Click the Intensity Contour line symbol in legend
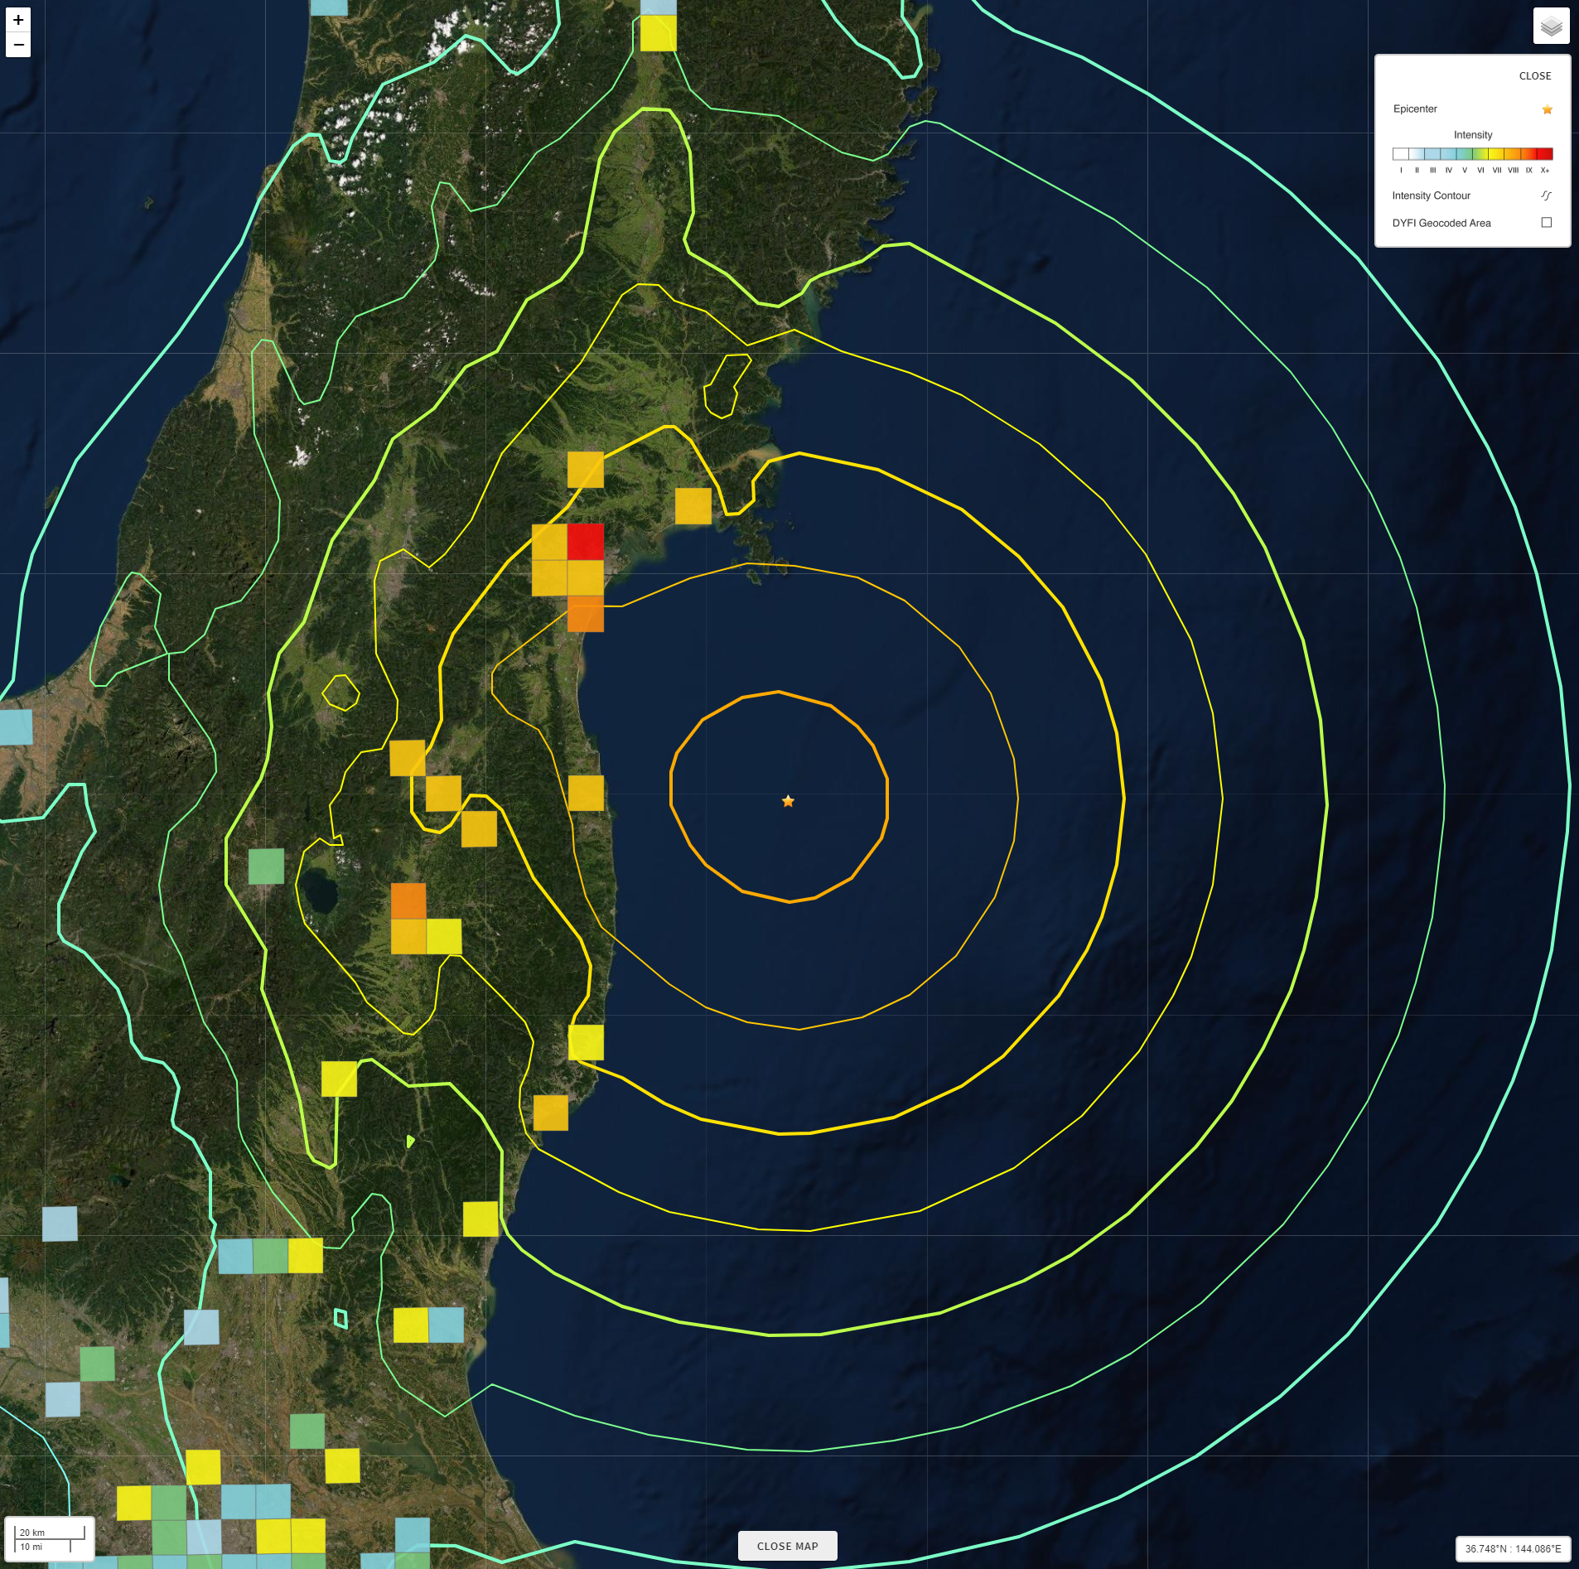This screenshot has height=1569, width=1579. [x=1546, y=196]
